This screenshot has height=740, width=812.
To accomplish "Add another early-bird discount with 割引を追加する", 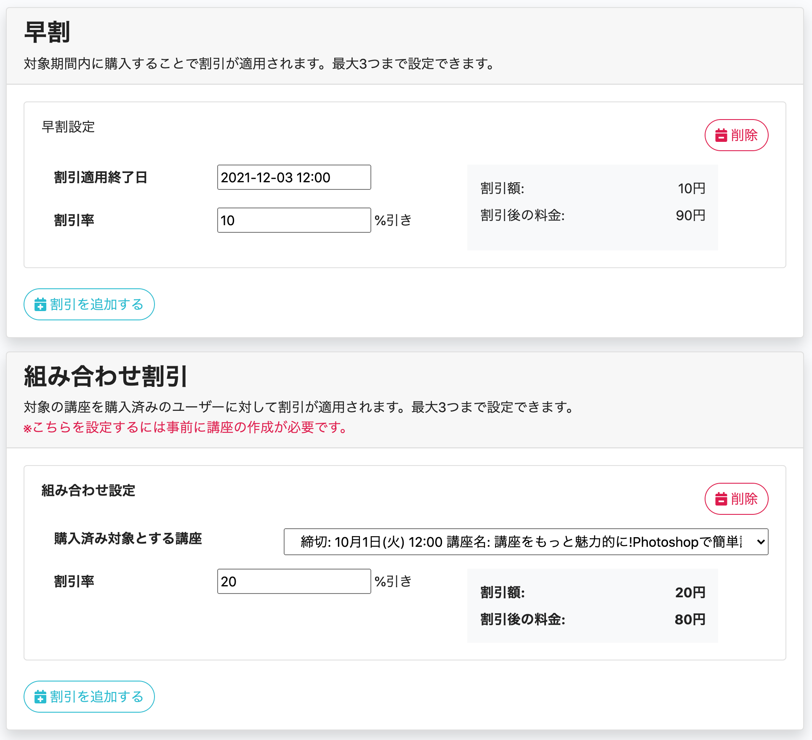I will pos(89,304).
